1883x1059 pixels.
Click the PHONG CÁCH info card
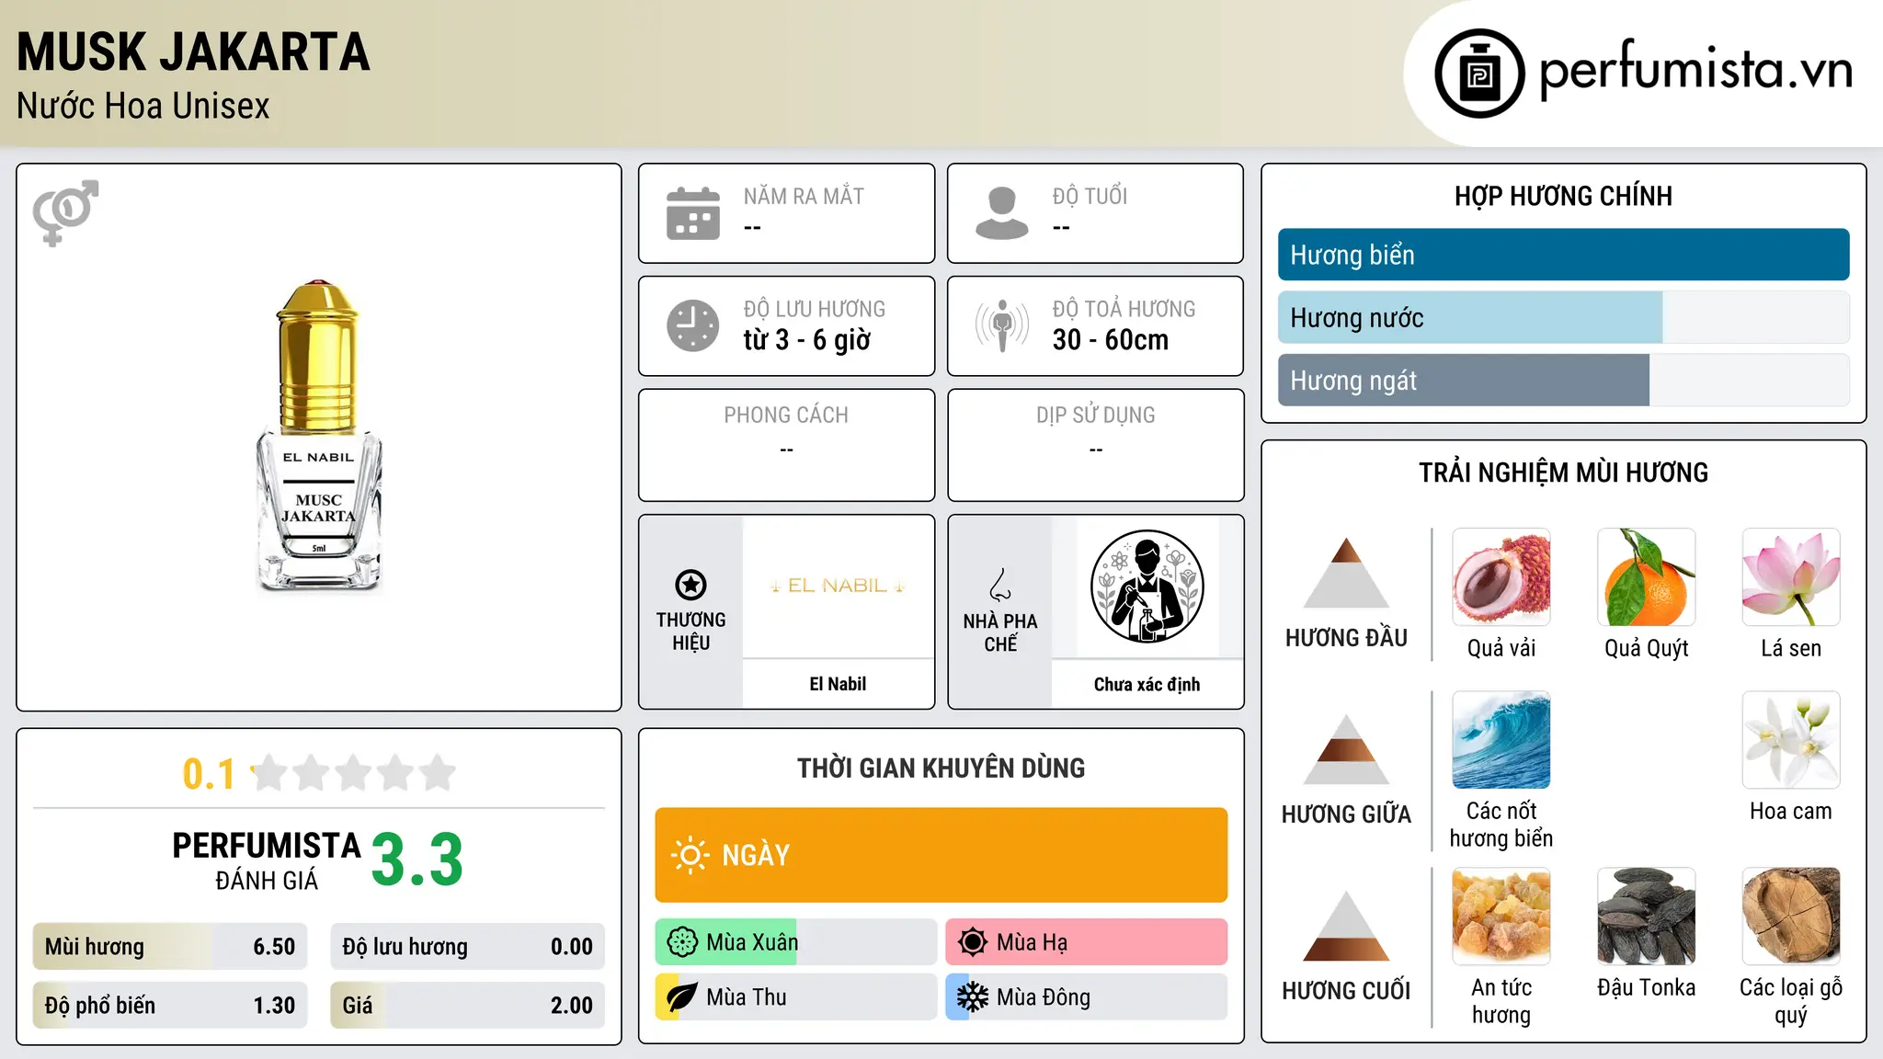click(786, 445)
